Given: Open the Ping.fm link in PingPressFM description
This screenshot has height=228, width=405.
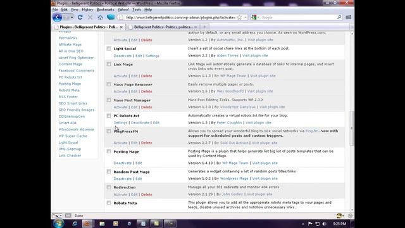Looking at the screenshot, I should click(x=312, y=131).
